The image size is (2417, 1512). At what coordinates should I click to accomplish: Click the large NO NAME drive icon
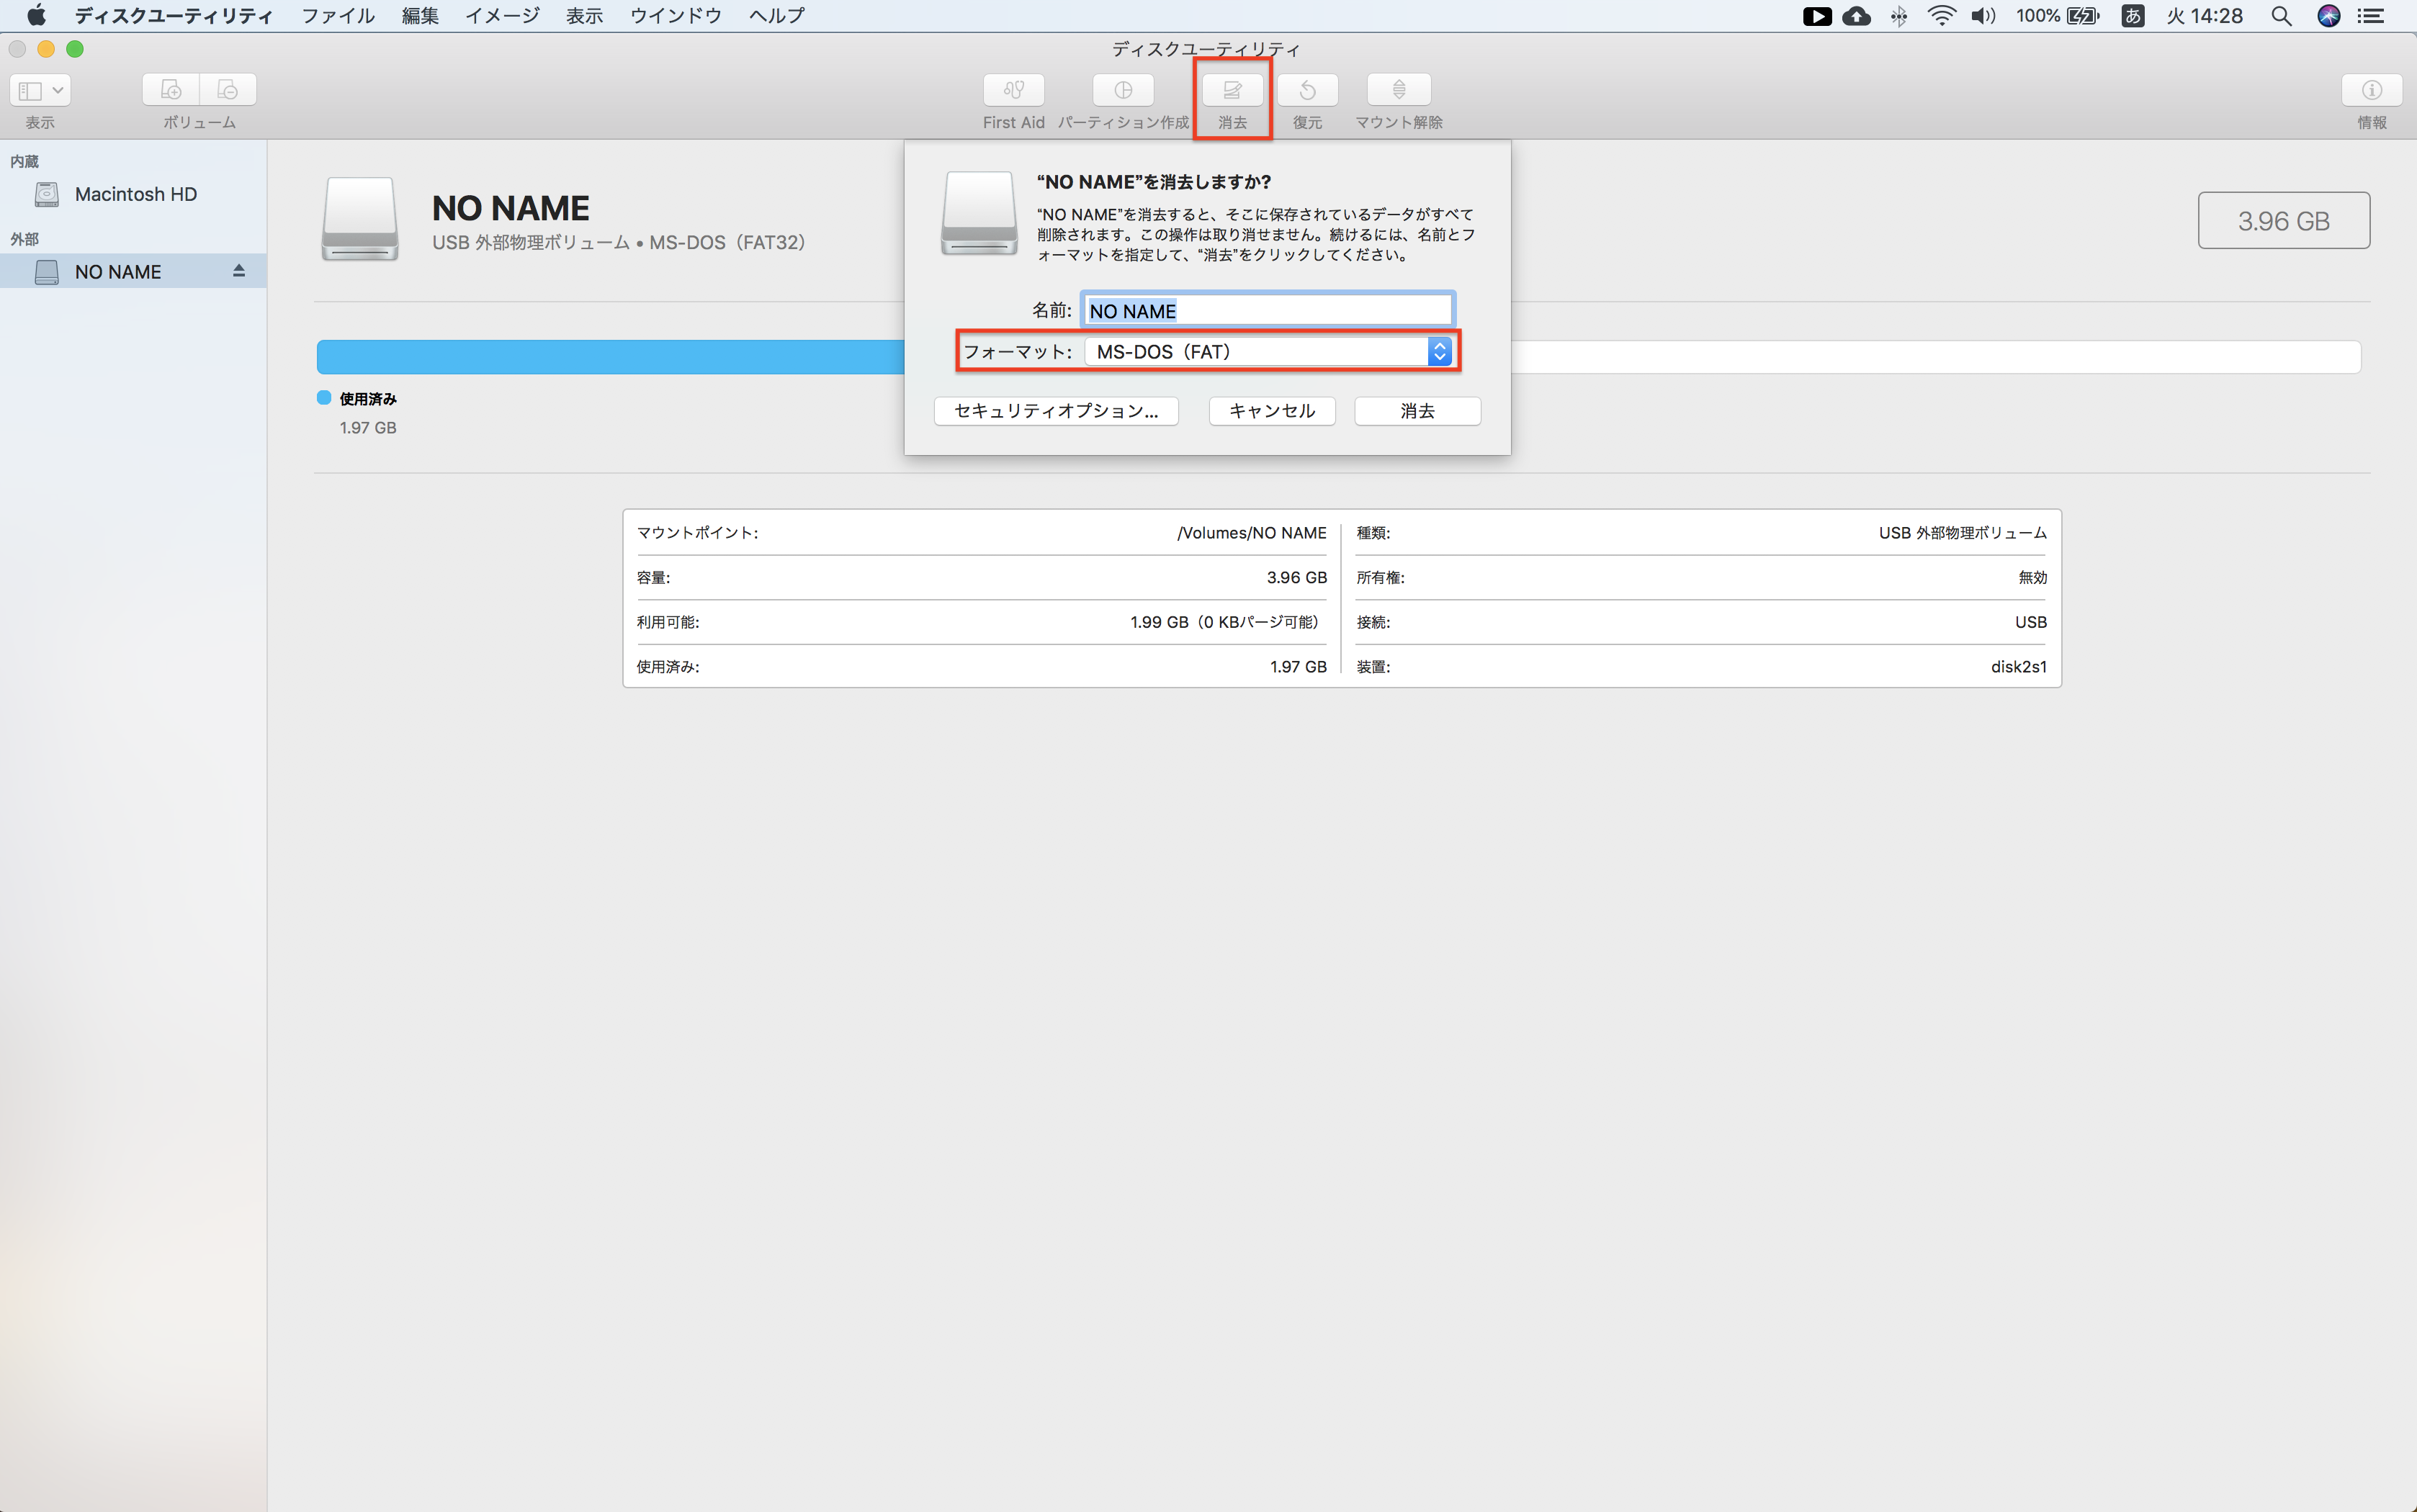point(360,218)
